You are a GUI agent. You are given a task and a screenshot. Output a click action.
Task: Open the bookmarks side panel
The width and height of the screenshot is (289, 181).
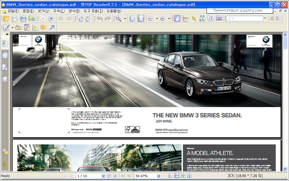[x=5, y=44]
